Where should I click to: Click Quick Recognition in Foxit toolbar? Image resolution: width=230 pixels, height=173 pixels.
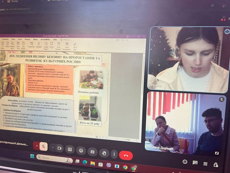click(67, 46)
